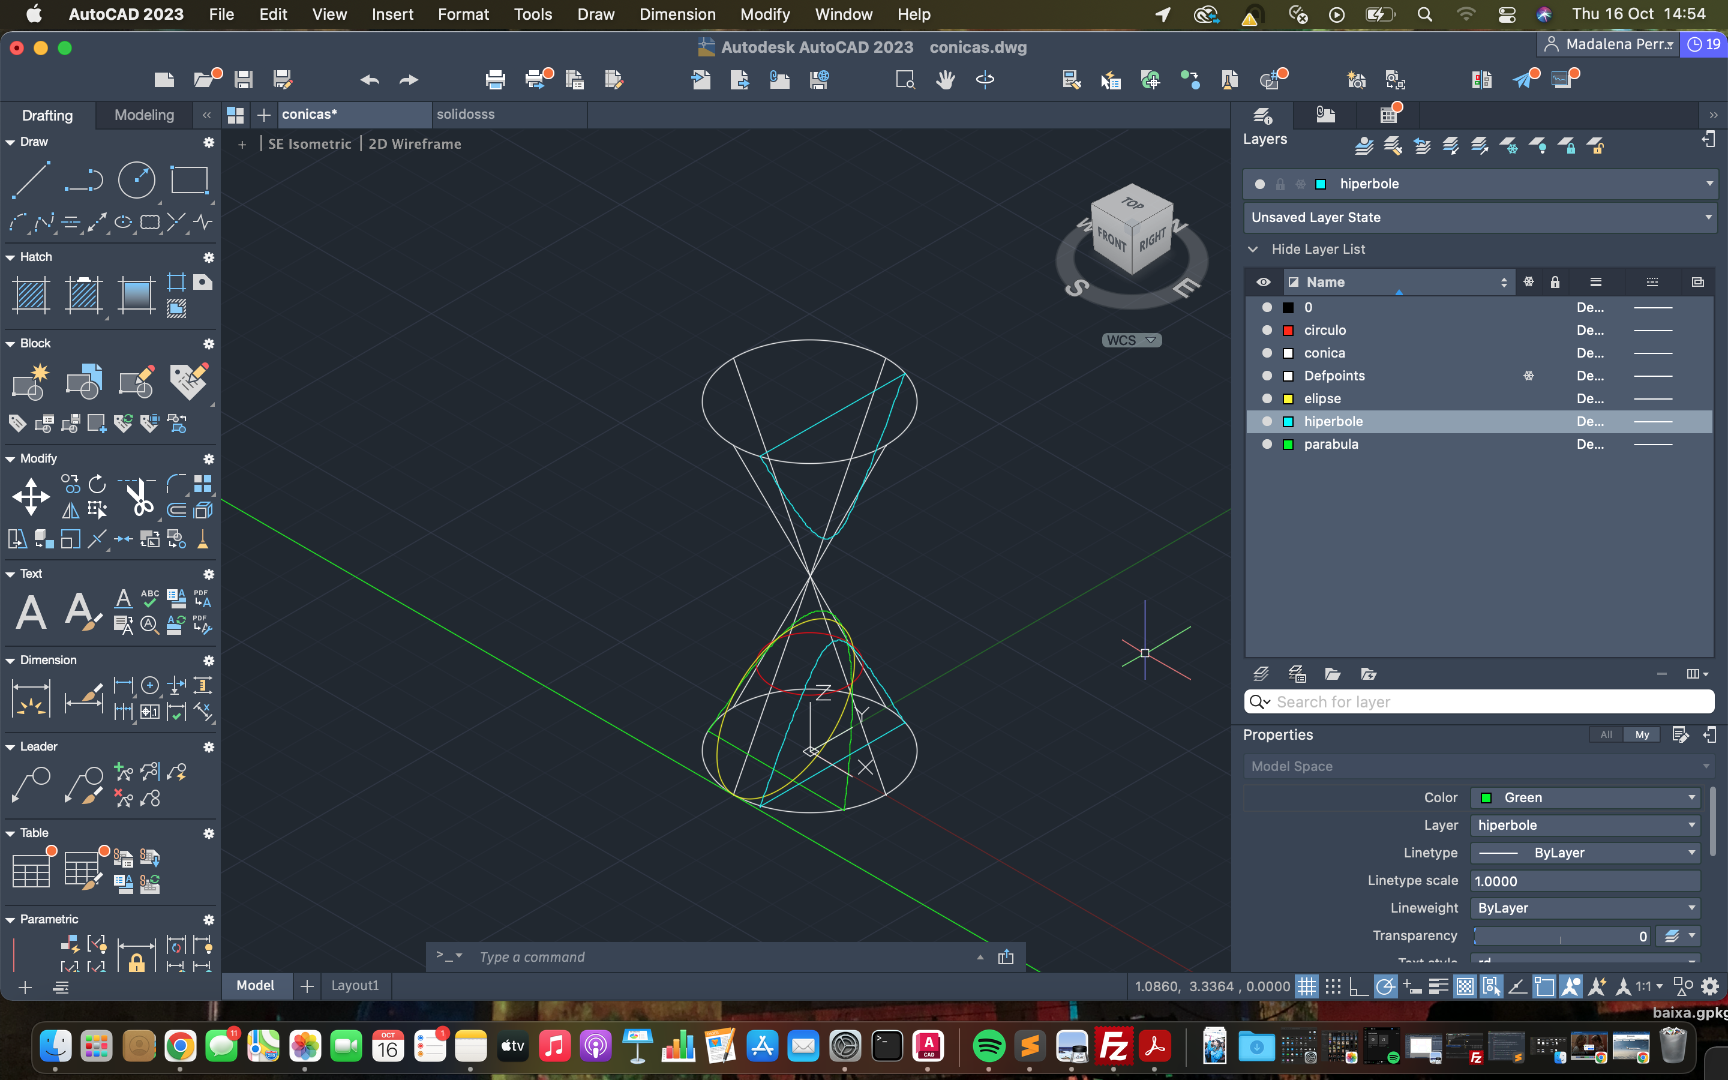Switch to the Modeling tab

point(144,115)
